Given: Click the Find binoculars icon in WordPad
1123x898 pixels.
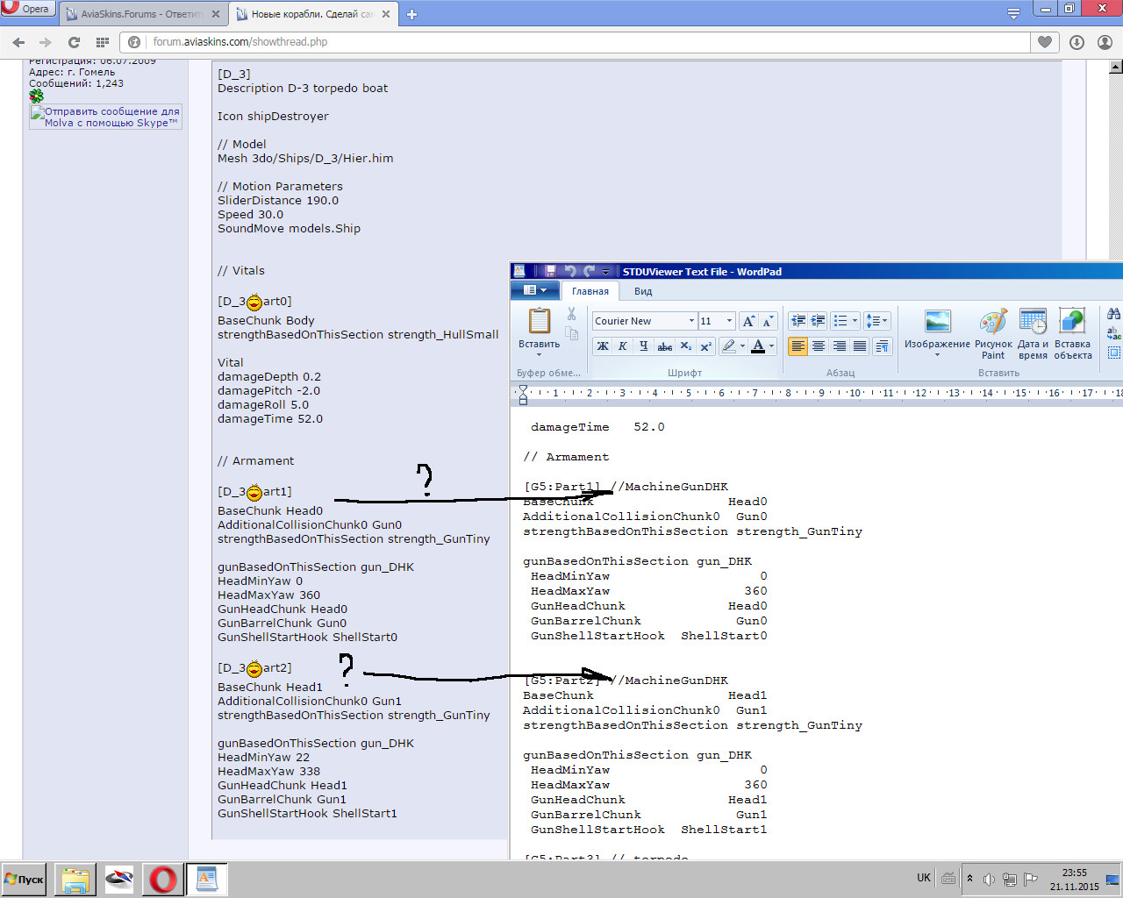Looking at the screenshot, I should [1114, 314].
